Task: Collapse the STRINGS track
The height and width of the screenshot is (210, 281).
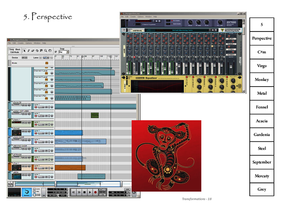Action: pyautogui.click(x=9, y=154)
